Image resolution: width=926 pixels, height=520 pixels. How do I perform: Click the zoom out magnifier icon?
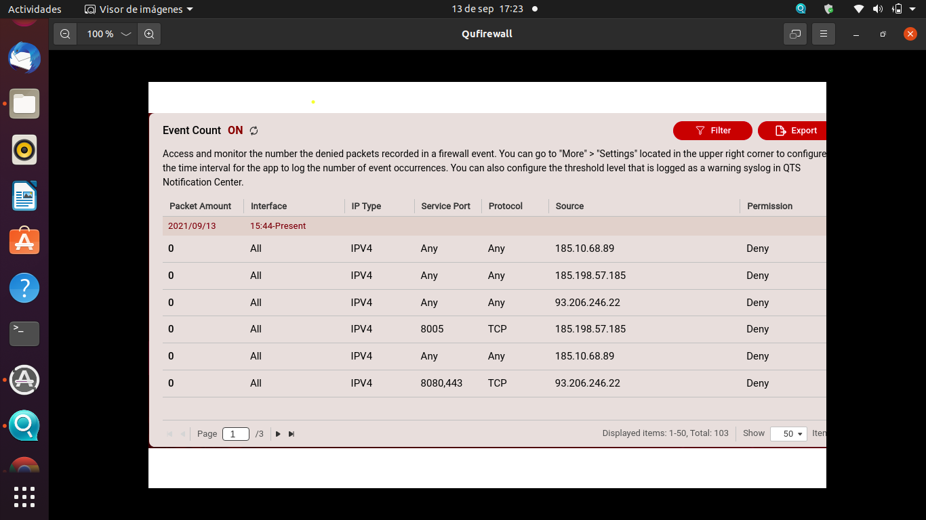(65, 34)
